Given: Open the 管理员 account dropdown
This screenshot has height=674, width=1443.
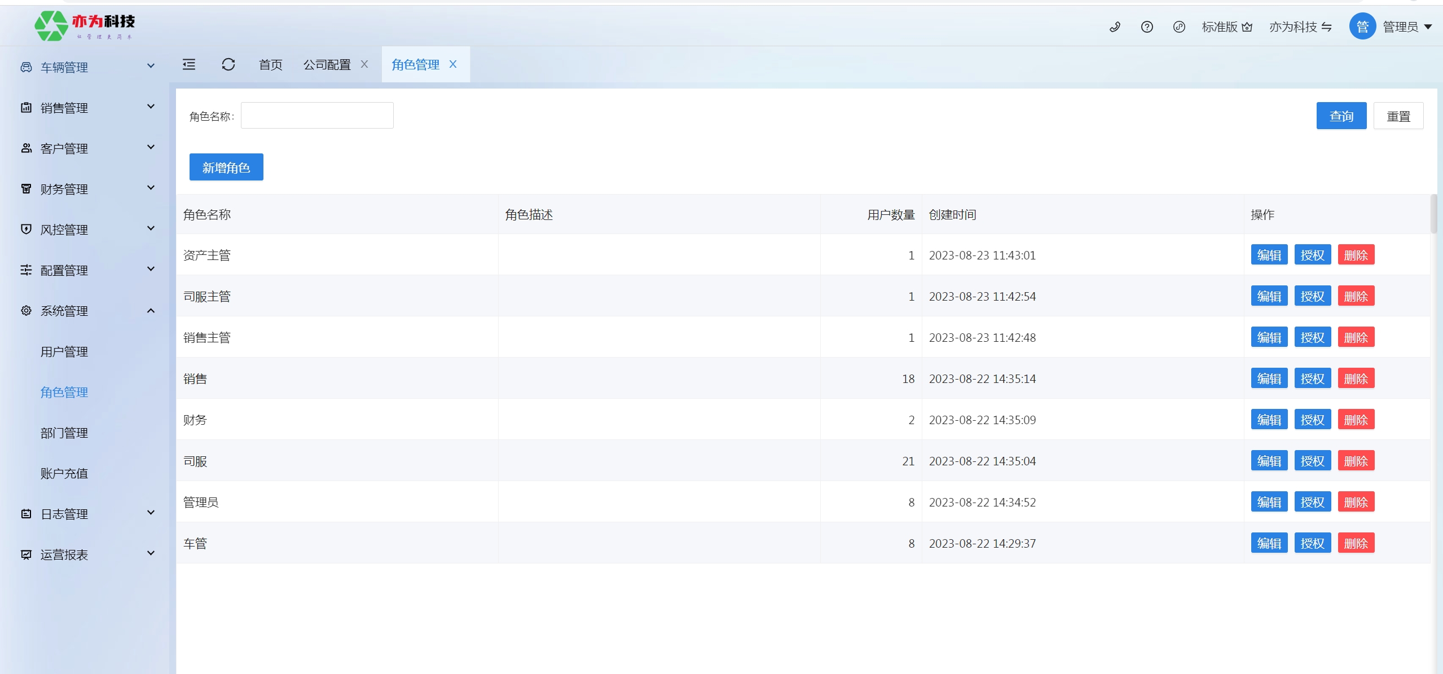Looking at the screenshot, I should (x=1407, y=27).
